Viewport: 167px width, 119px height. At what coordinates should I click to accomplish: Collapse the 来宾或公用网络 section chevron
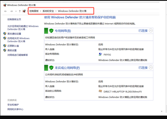(151, 67)
